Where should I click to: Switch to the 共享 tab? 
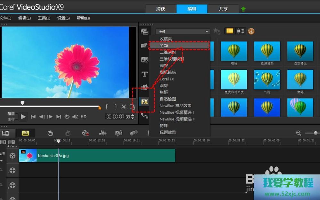tap(223, 9)
